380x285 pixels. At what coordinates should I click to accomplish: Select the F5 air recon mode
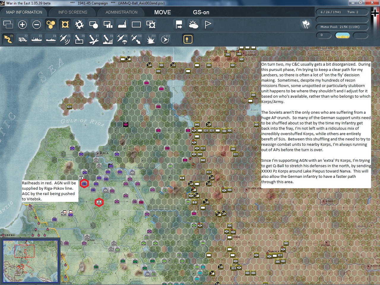click(x=65, y=39)
